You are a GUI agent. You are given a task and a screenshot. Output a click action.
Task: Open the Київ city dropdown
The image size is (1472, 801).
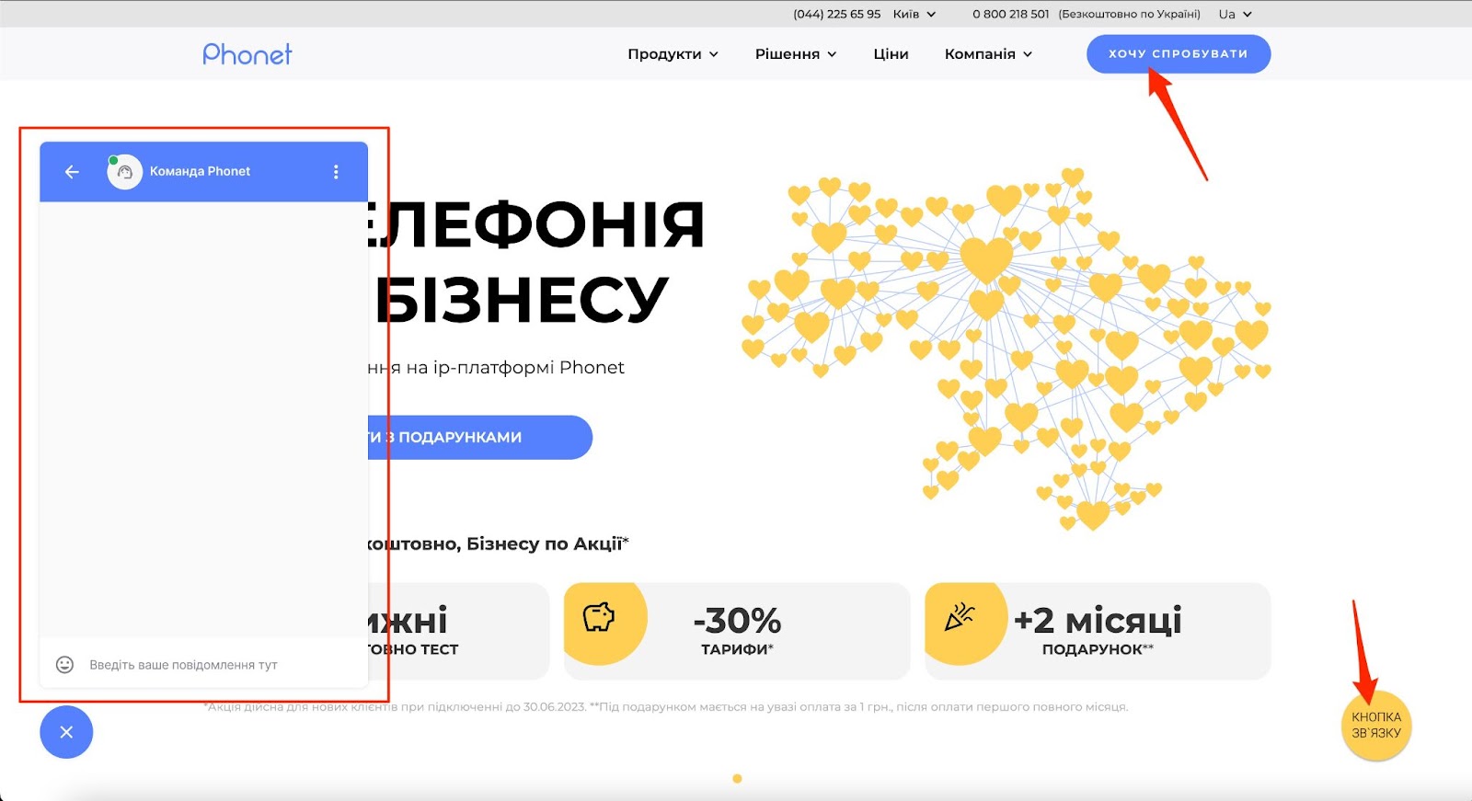click(914, 14)
